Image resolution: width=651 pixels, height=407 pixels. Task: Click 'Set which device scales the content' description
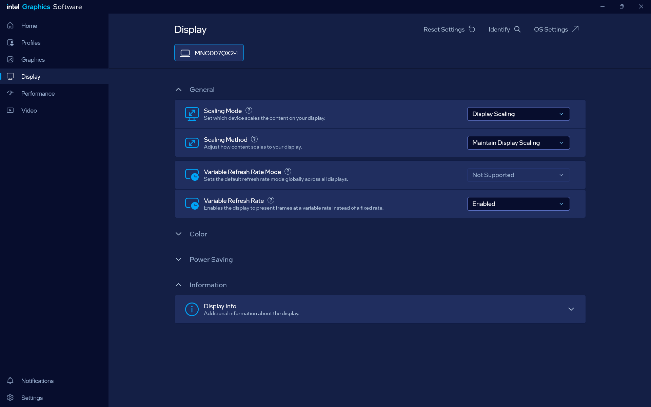pos(264,118)
